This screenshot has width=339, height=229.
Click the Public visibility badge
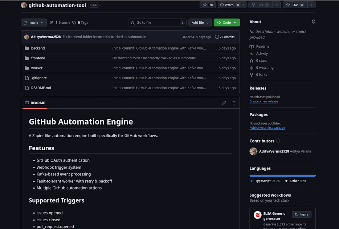coord(94,5)
